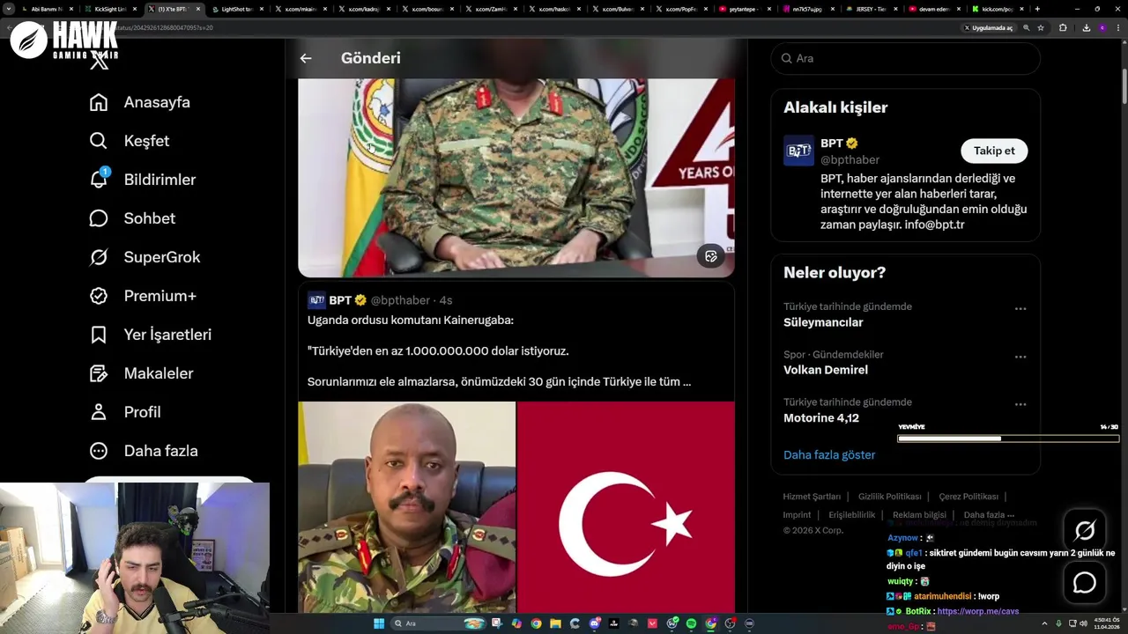
Task: Open the Reklam bilgisi footer link
Action: point(919,515)
